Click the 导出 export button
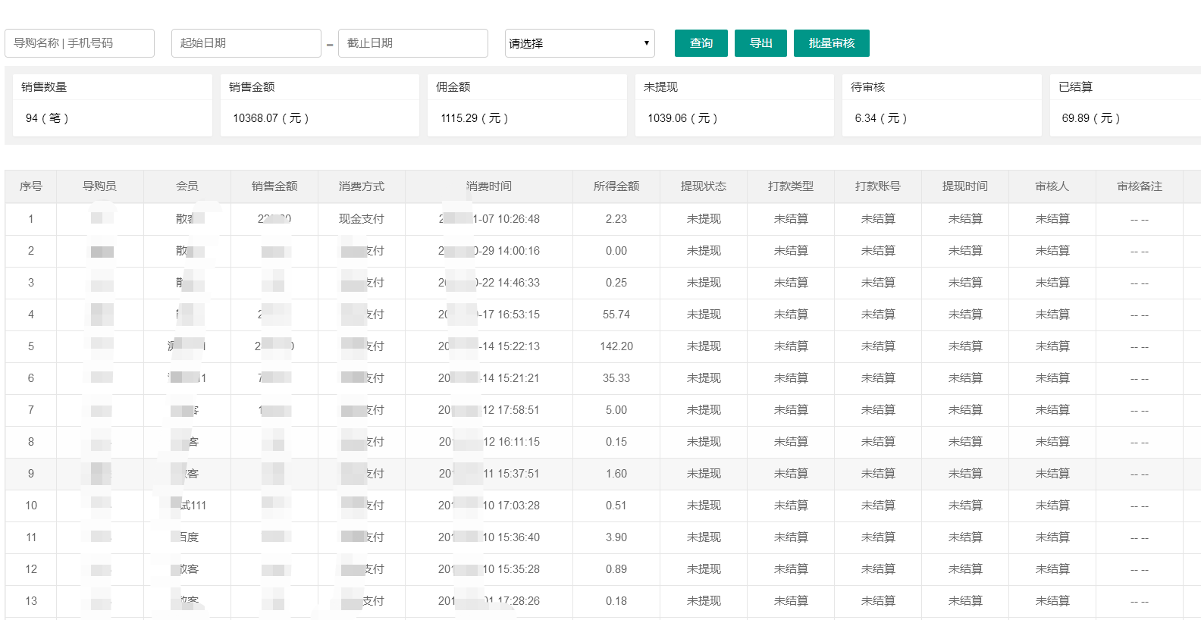Viewport: 1201px width, 620px height. [x=760, y=43]
